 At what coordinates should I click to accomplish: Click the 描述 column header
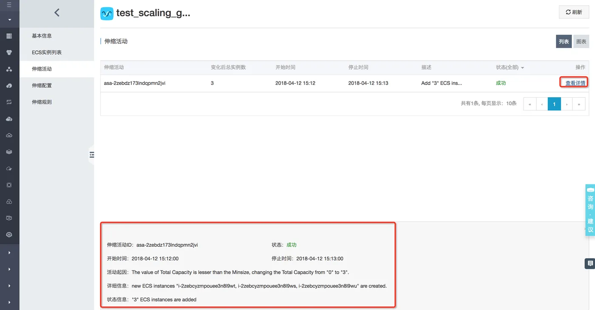tap(426, 68)
